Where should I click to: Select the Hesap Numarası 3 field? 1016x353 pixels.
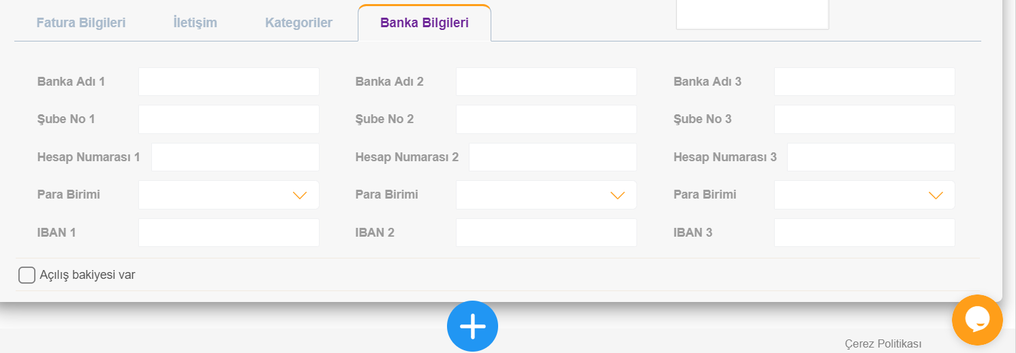tap(871, 157)
